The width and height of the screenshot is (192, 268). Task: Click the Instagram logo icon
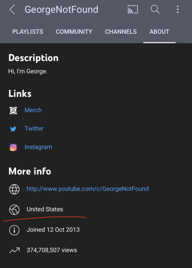pyautogui.click(x=13, y=147)
